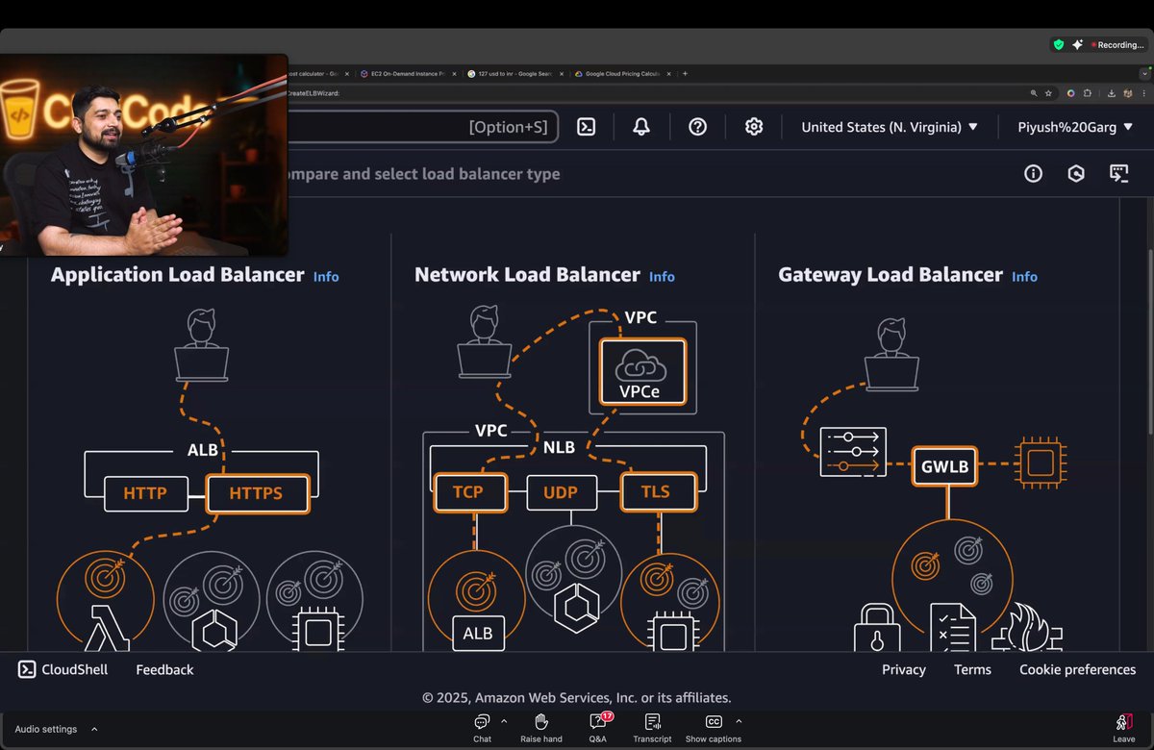1154x750 pixels.
Task: Open the Q&A panel
Action: tap(598, 728)
